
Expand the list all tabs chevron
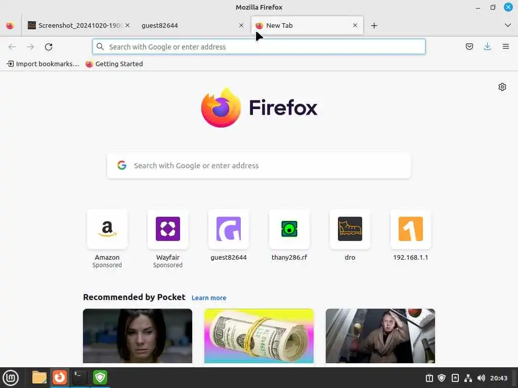[x=508, y=25]
